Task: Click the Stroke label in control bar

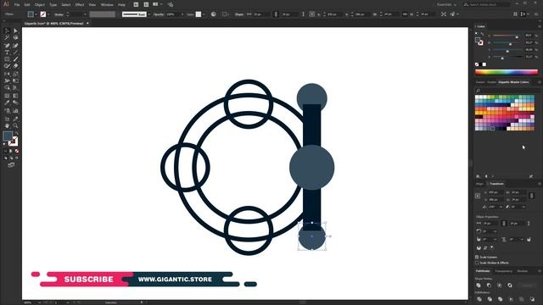Action: click(x=59, y=14)
